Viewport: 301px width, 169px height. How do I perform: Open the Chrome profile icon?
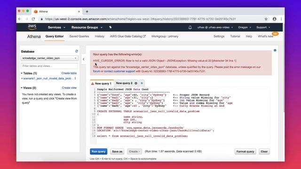(x=275, y=19)
